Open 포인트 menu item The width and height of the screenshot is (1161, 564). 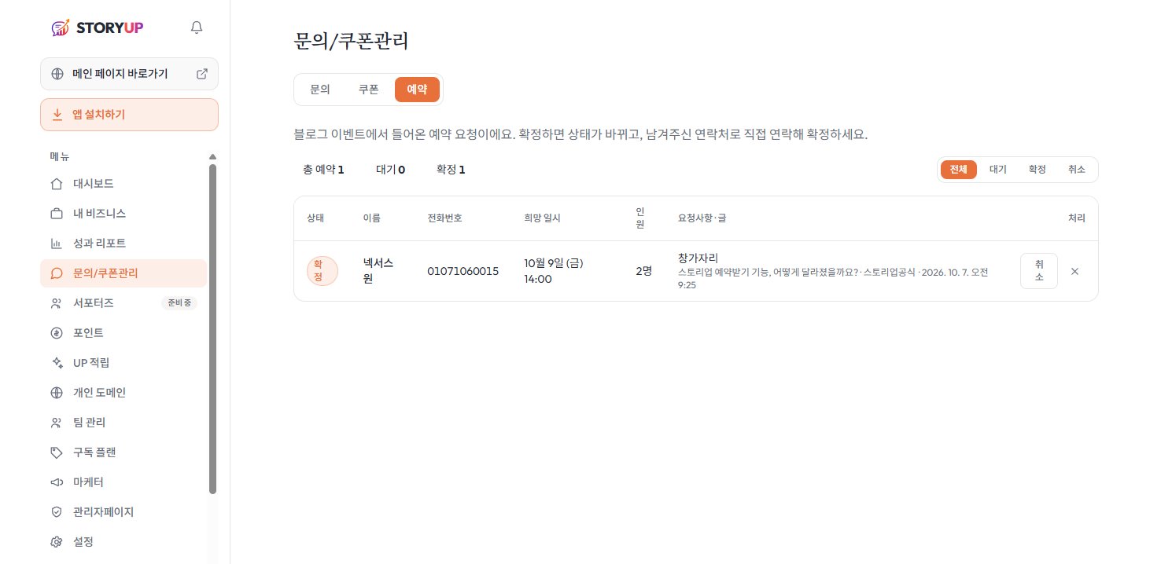pos(123,333)
